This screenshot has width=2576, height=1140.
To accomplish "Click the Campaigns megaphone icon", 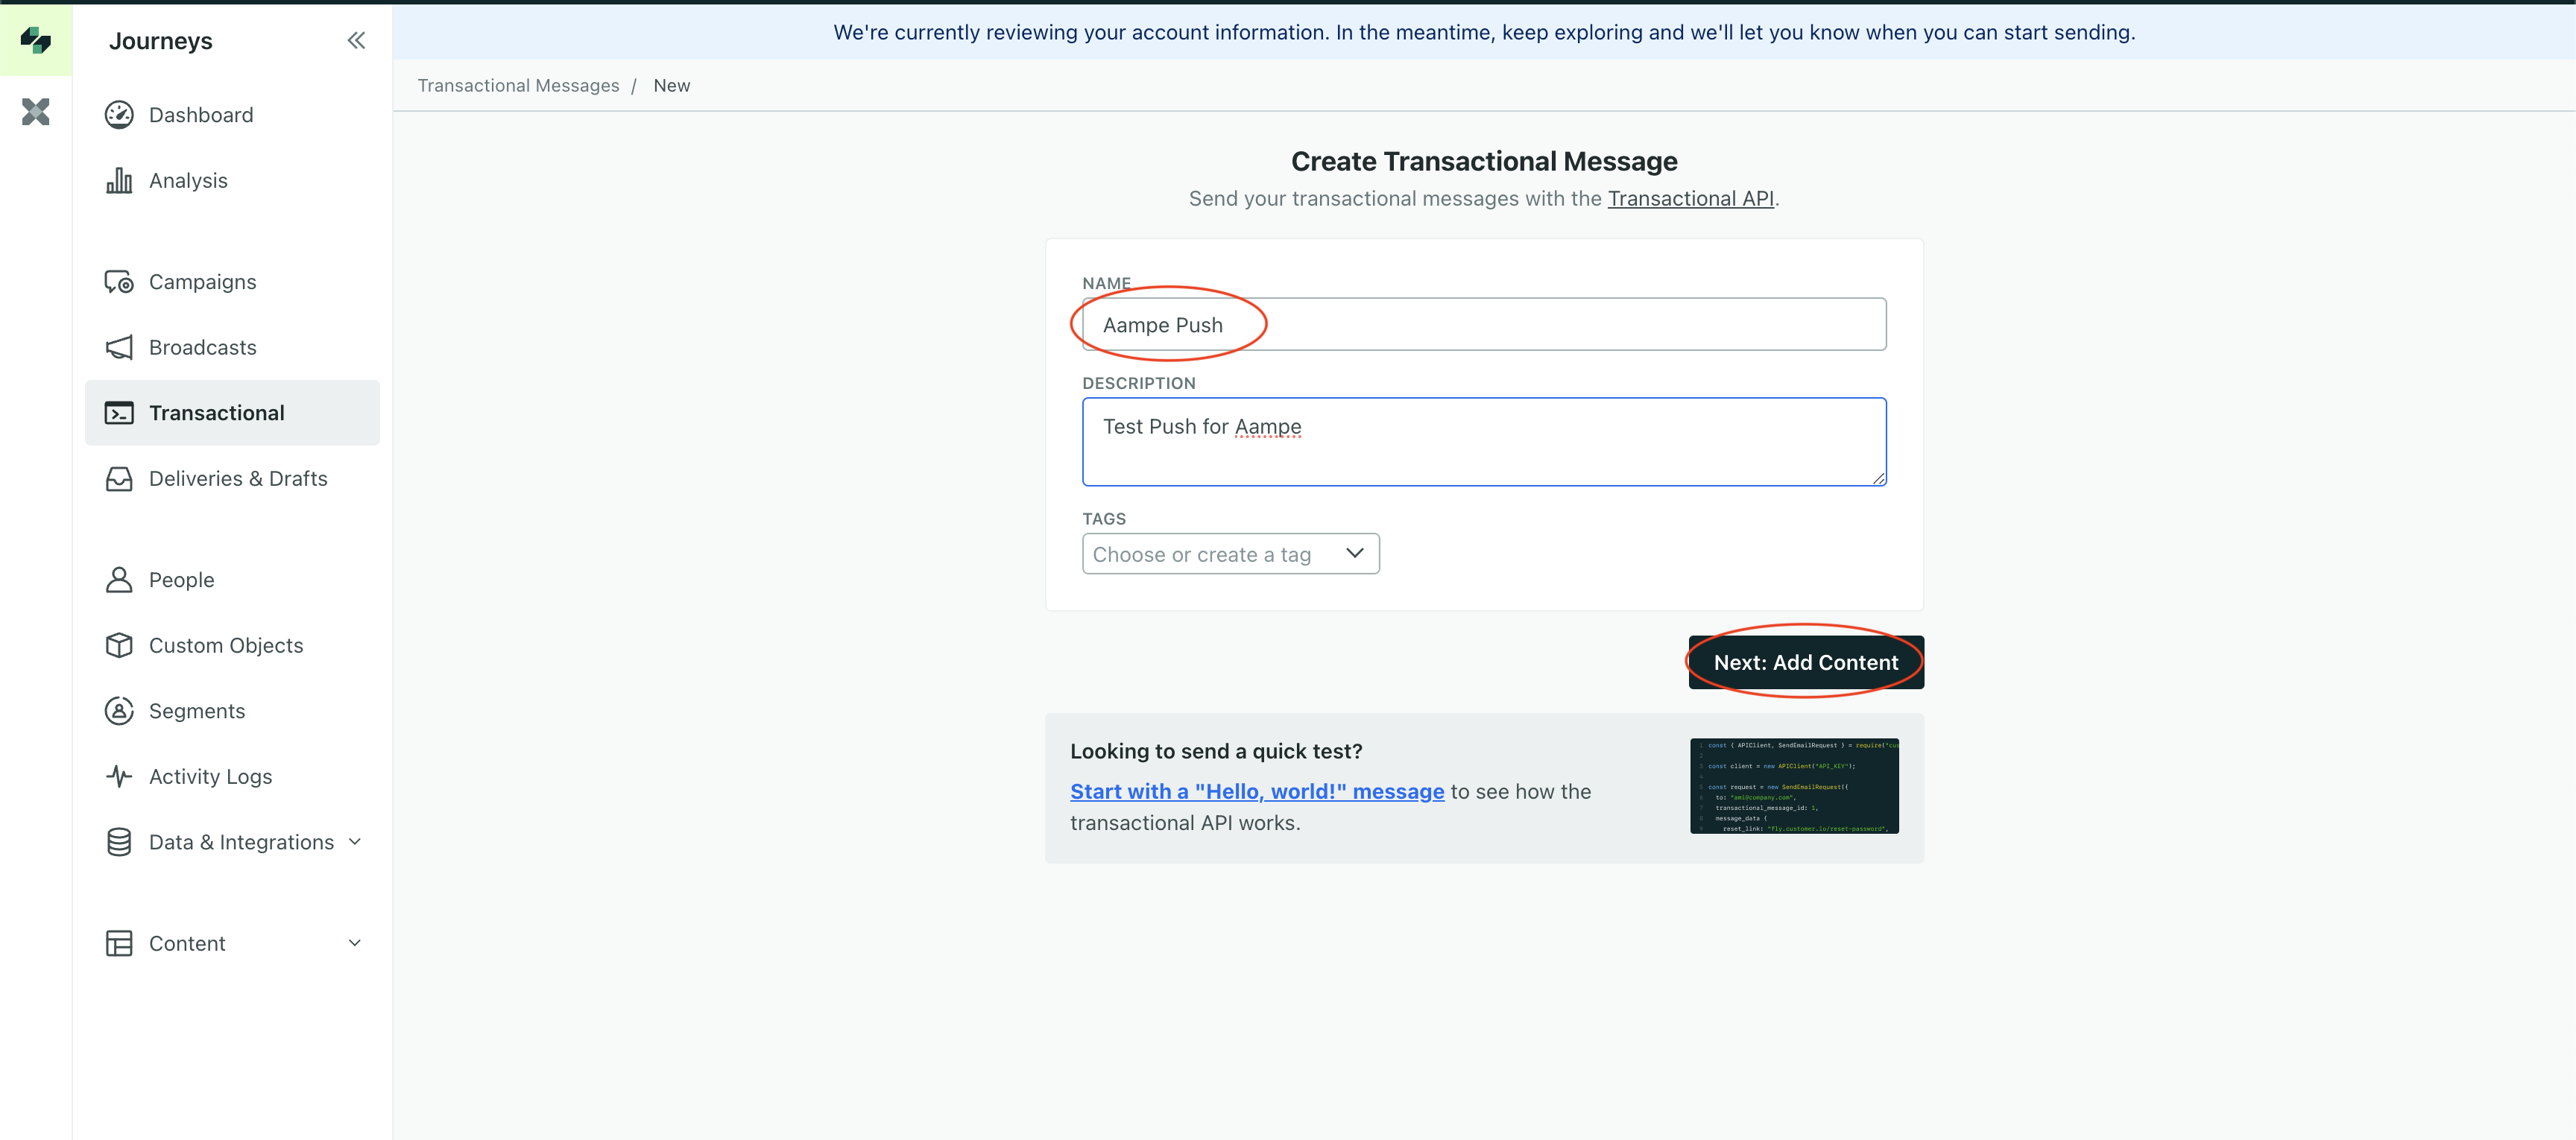I will tap(119, 281).
